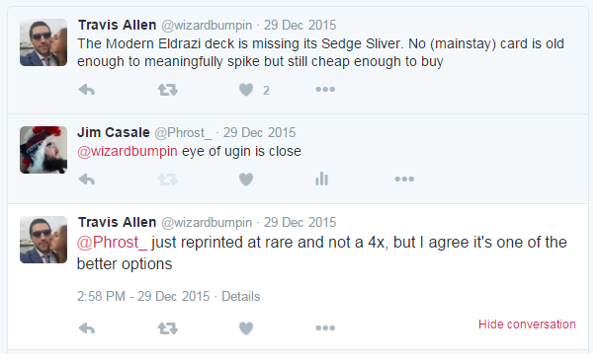Open more options on first tweet
Screen dimensions: 602x361
coord(325,90)
